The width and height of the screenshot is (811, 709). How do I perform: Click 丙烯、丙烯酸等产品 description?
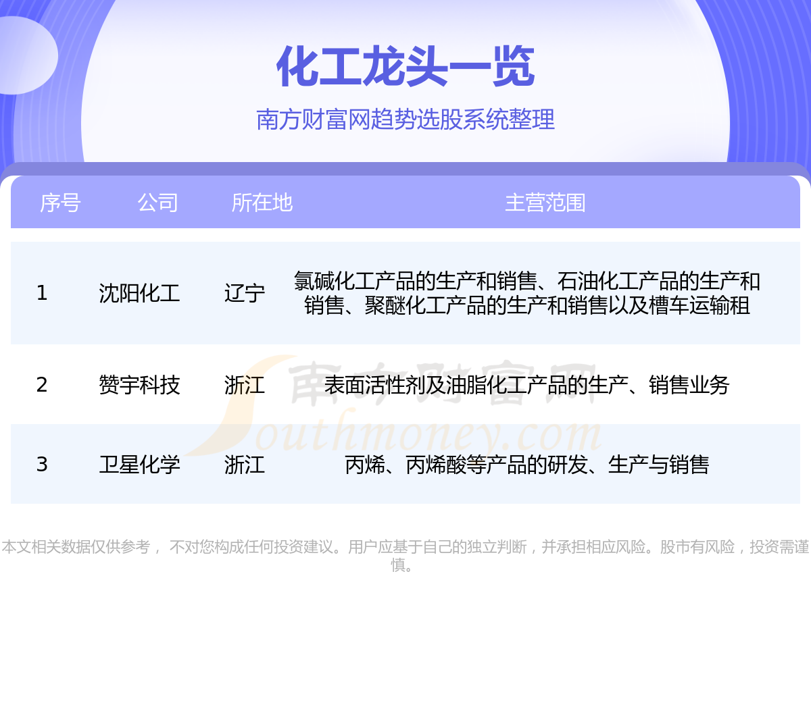tap(527, 465)
